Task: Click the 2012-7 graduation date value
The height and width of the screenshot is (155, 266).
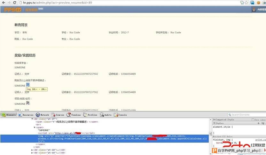Action: tap(125, 32)
